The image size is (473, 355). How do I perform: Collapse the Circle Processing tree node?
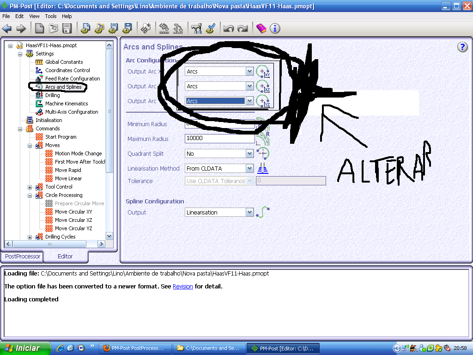[x=30, y=196]
